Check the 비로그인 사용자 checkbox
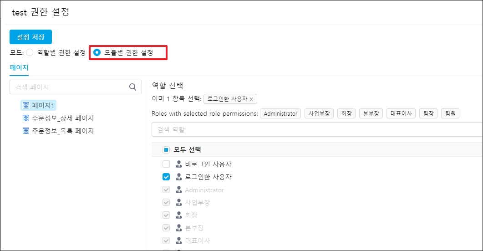 click(166, 164)
